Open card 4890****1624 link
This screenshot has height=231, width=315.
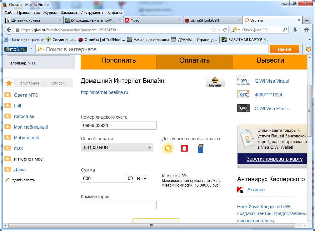coord(268,95)
